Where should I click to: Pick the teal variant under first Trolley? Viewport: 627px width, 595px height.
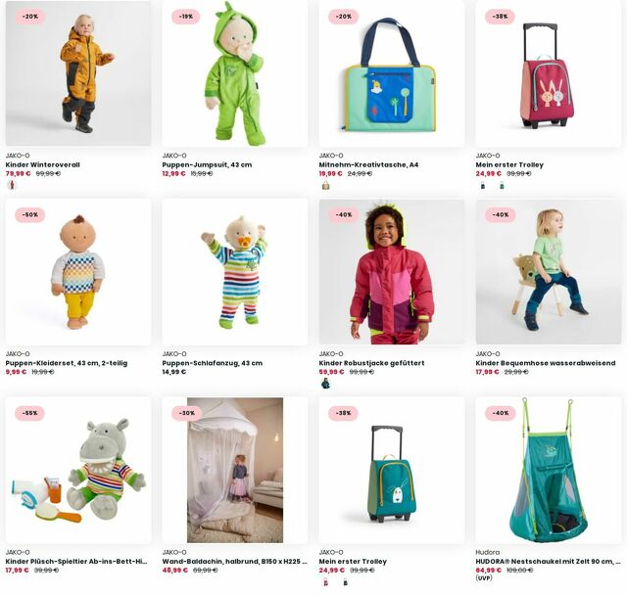[502, 185]
